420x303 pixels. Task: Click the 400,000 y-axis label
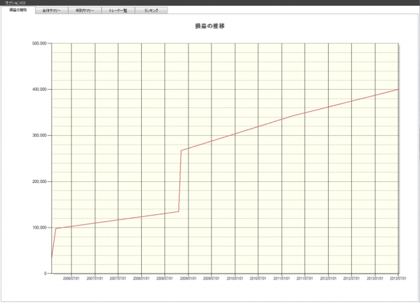[39, 89]
